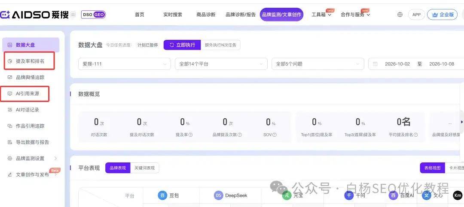Click the 百度AI platform icon

tap(393, 195)
